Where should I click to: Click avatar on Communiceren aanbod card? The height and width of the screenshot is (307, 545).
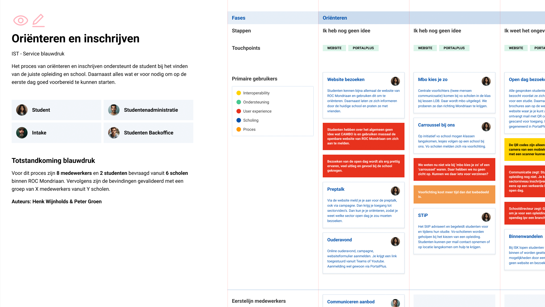pyautogui.click(x=395, y=303)
